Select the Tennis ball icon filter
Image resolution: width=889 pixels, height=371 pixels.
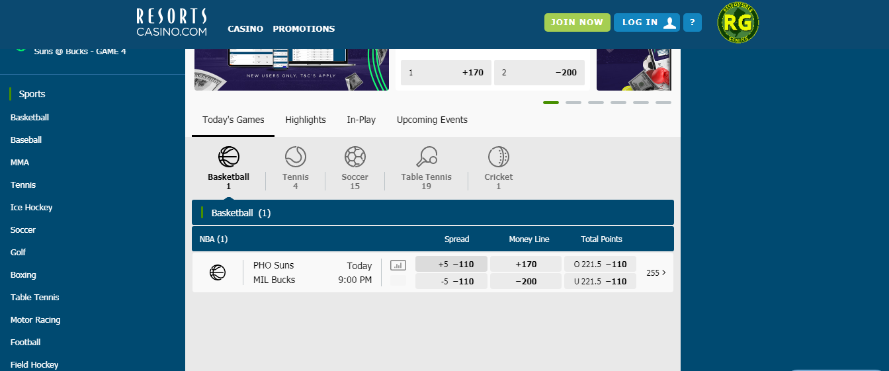(x=295, y=157)
